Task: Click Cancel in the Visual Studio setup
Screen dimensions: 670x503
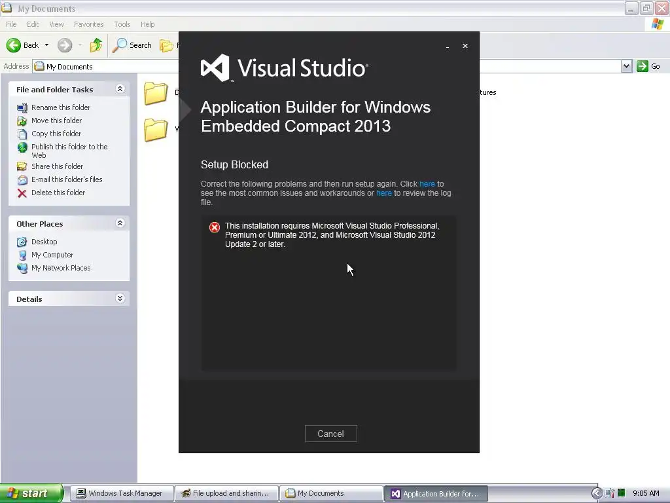Action: [330, 434]
